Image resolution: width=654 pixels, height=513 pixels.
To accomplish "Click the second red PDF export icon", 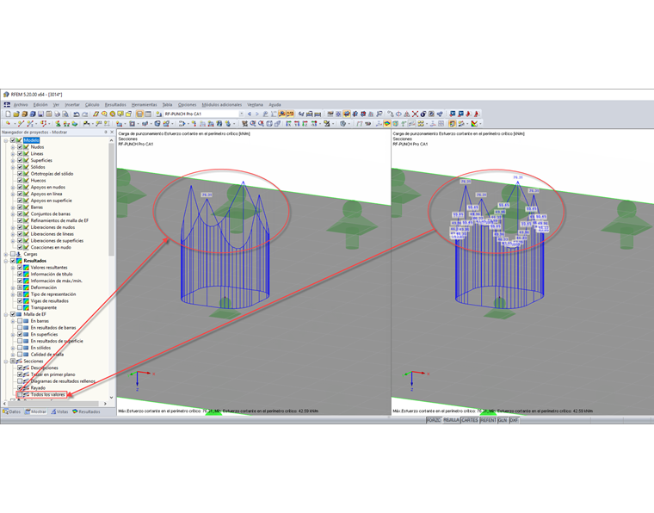I will click(x=477, y=114).
